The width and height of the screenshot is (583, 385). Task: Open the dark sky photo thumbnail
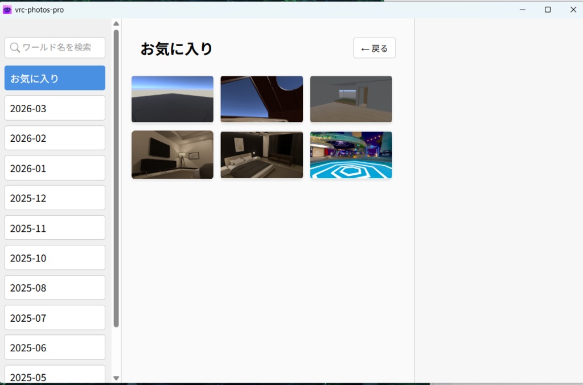tap(172, 99)
